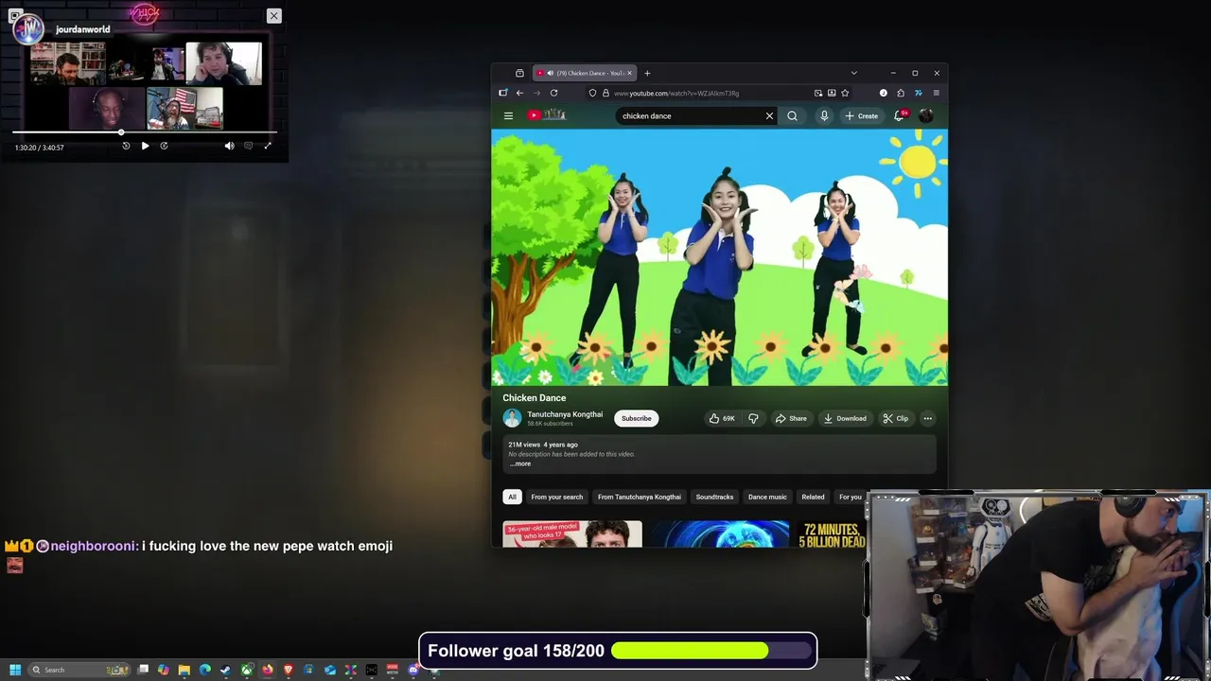1211x681 pixels.
Task: Open Microsoft Edge from taskbar
Action: [x=205, y=670]
